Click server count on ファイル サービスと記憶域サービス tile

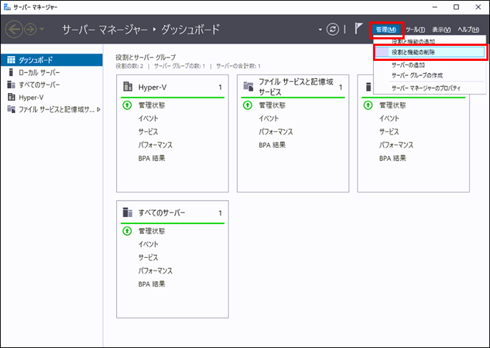pyautogui.click(x=341, y=87)
